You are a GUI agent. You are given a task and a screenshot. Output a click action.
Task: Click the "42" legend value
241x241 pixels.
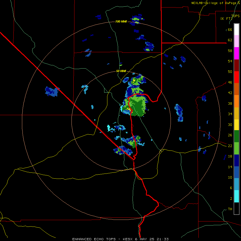coord(230,93)
